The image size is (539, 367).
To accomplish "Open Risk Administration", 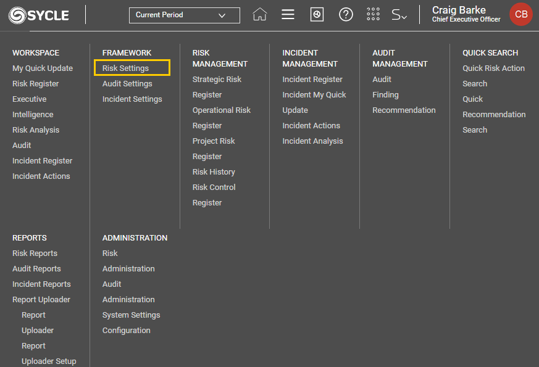I will pyautogui.click(x=128, y=261).
